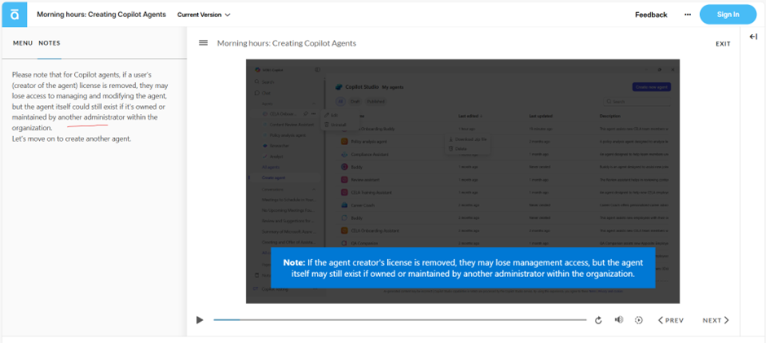Click the header title Morning hours: Creating Copilot Agents
This screenshot has height=343, width=766.
pos(101,15)
